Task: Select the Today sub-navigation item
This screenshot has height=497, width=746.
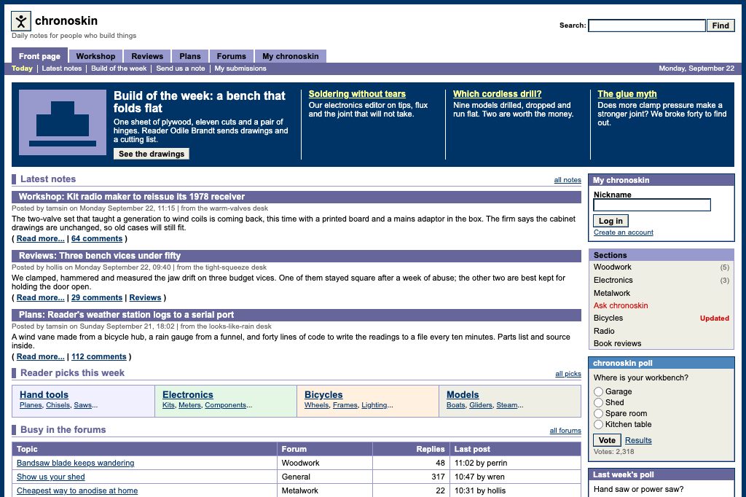Action: click(22, 69)
